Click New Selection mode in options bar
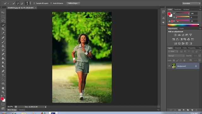This screenshot has width=202, height=114. [14, 3]
